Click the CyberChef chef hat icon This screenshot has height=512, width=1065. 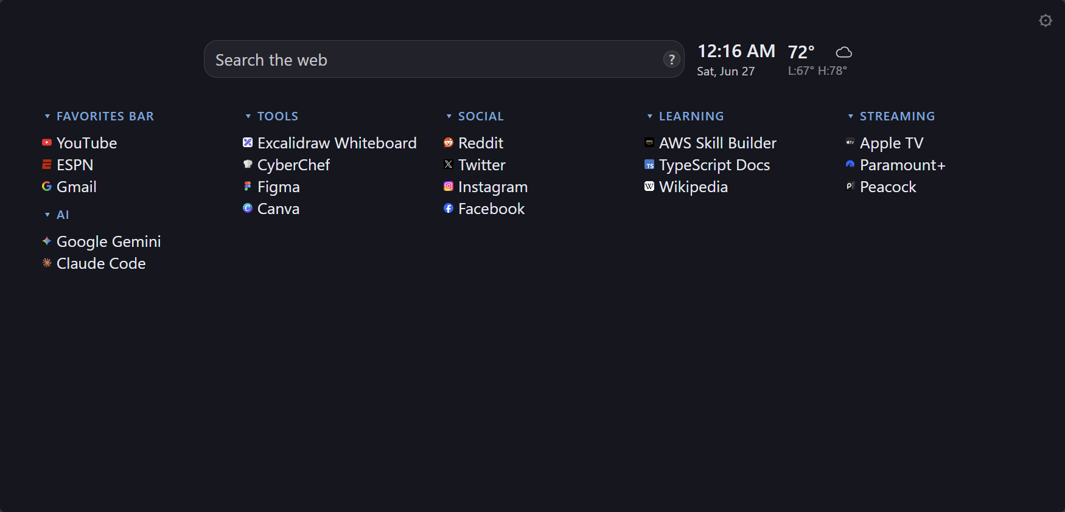(x=248, y=164)
